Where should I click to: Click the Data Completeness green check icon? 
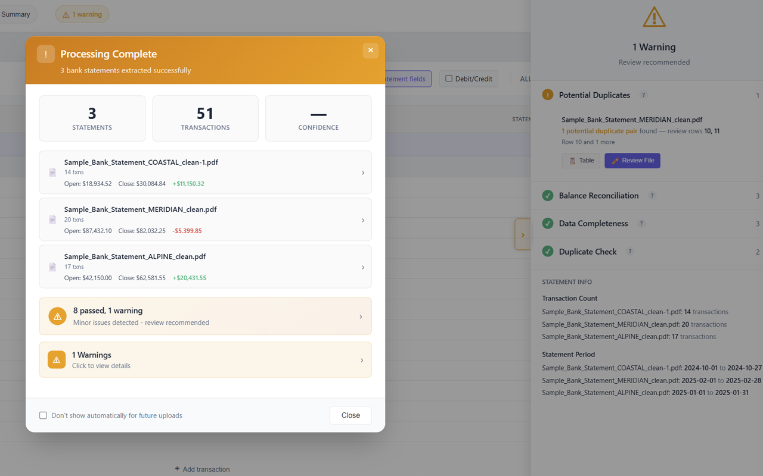tap(548, 223)
